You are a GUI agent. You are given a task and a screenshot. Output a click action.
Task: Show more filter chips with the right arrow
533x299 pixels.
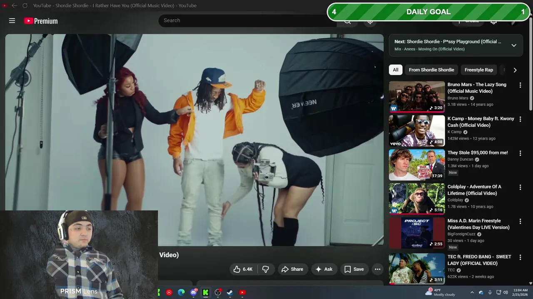[x=515, y=70]
